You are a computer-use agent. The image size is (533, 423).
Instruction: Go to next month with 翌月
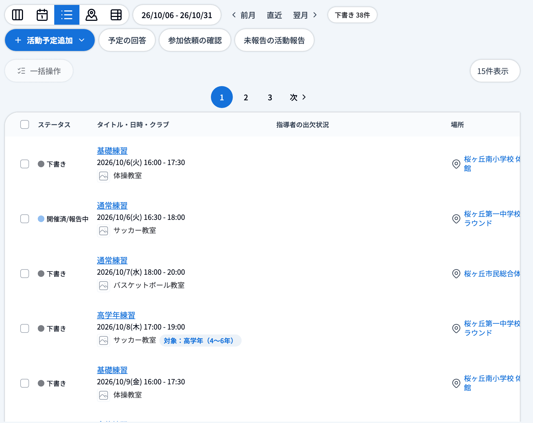305,15
